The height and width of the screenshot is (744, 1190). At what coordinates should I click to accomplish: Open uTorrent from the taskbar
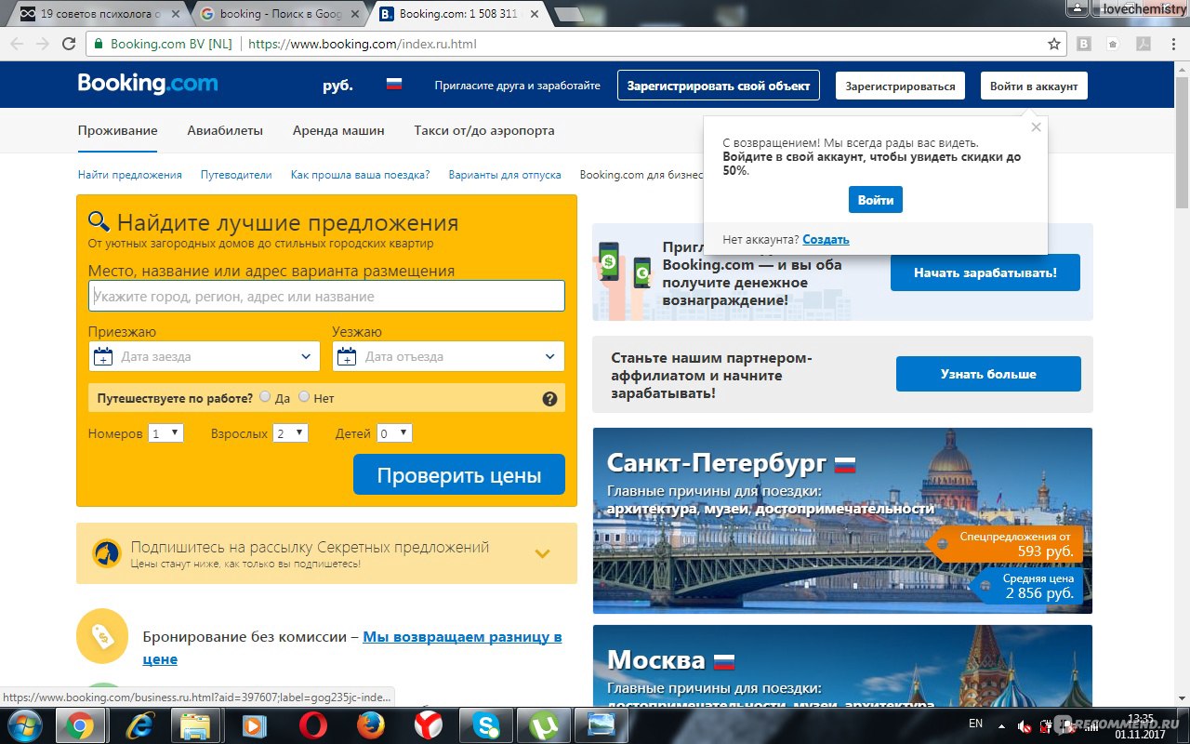(542, 724)
